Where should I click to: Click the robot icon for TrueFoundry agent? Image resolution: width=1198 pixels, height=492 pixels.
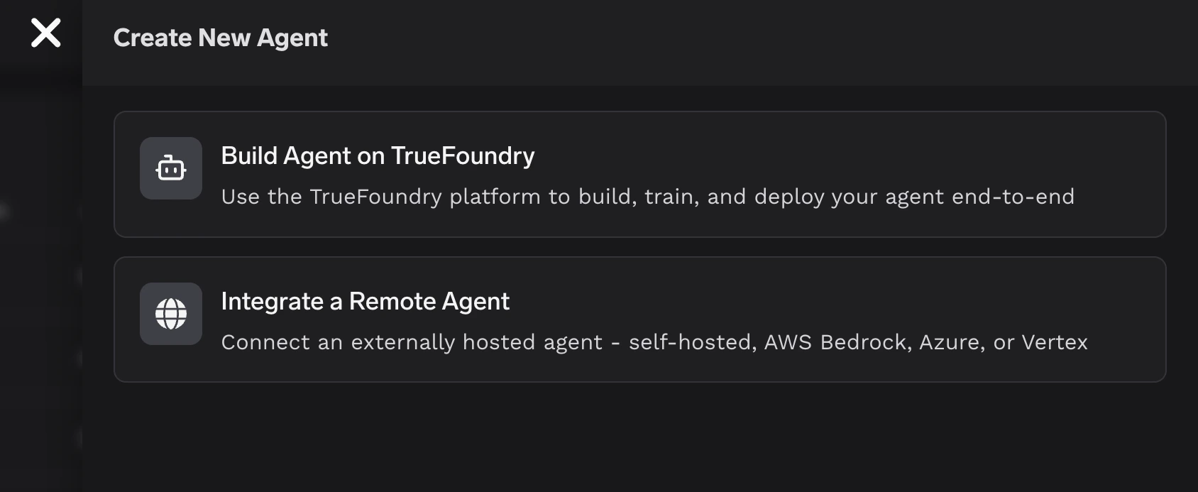pyautogui.click(x=170, y=168)
